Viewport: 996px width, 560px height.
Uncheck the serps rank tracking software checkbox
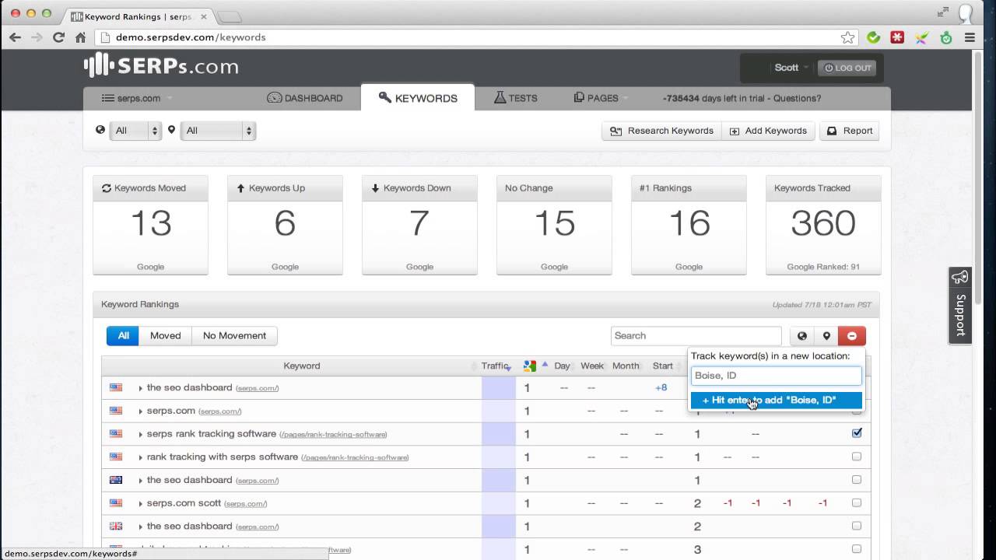pyautogui.click(x=857, y=433)
